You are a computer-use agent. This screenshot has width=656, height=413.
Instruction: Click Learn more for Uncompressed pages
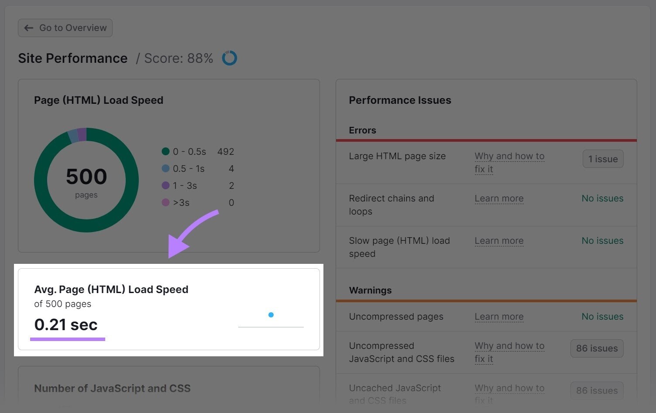(x=499, y=316)
